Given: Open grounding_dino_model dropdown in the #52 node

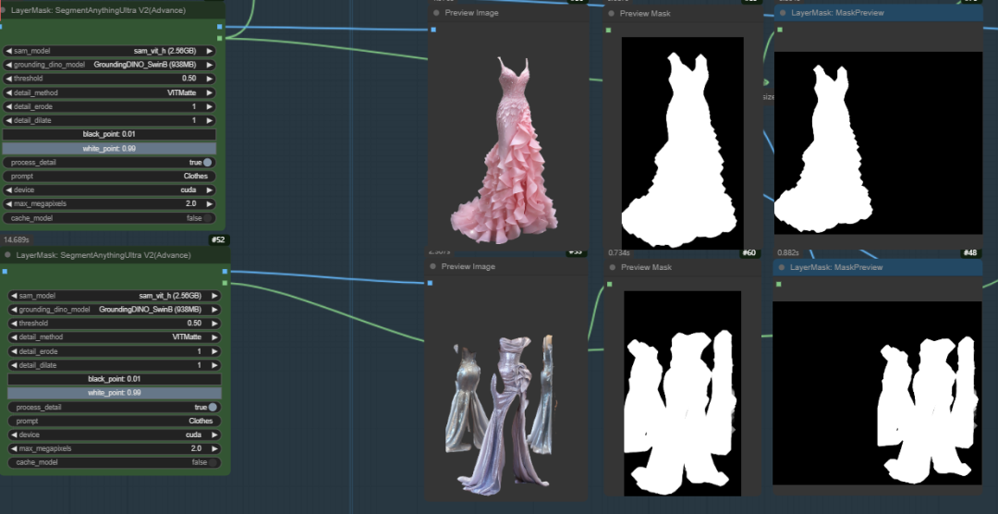Looking at the screenshot, I should coord(115,310).
